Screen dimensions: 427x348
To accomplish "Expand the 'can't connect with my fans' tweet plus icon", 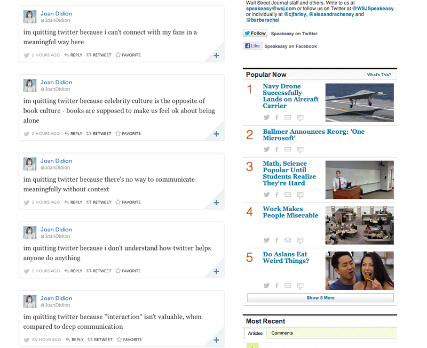I will coord(216,55).
